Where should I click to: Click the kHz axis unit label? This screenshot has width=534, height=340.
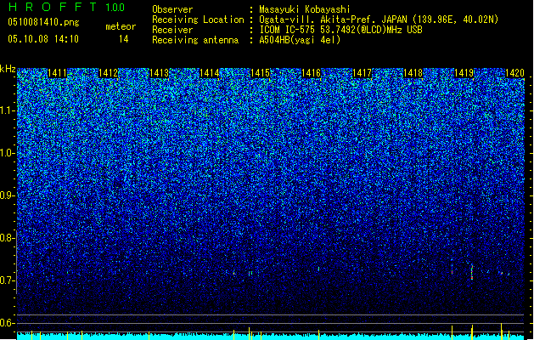pos(8,69)
